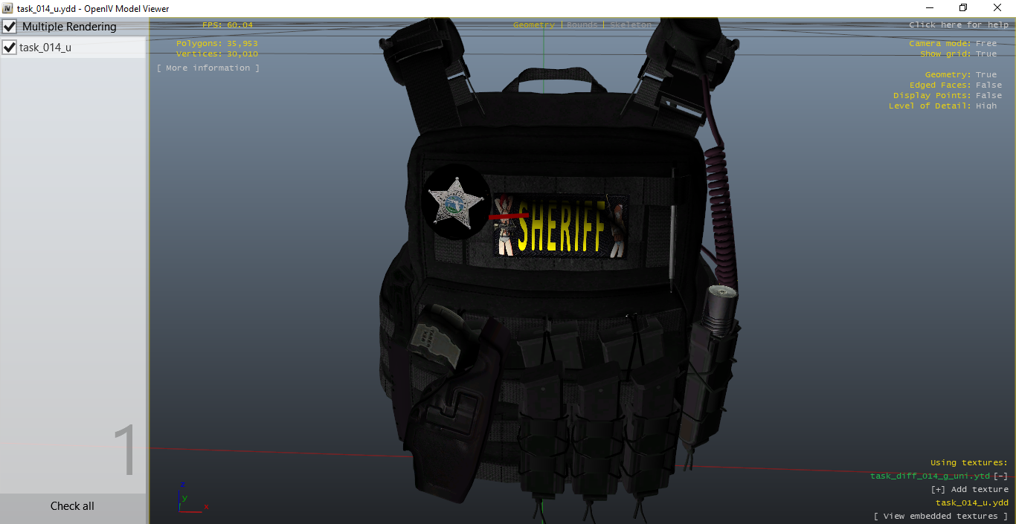Toggle the Geometry True setting

coord(986,74)
